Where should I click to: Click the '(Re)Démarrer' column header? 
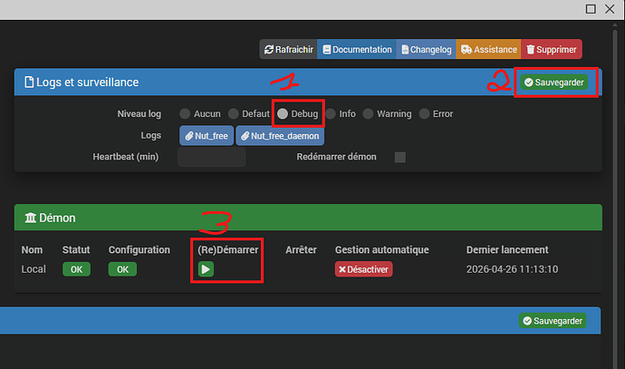pos(228,249)
